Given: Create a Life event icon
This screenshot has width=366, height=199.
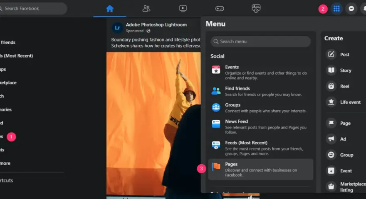Looking at the screenshot, I should pyautogui.click(x=331, y=102).
